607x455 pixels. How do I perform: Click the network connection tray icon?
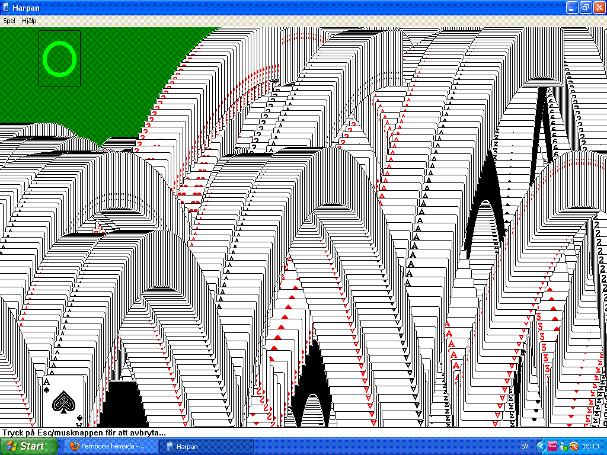[563, 446]
